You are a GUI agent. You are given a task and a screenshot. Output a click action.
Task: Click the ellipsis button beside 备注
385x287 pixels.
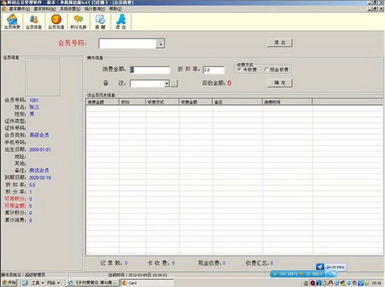174,83
